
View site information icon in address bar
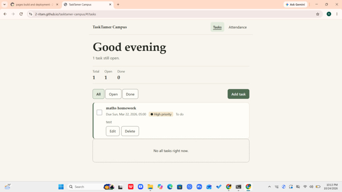(31, 14)
